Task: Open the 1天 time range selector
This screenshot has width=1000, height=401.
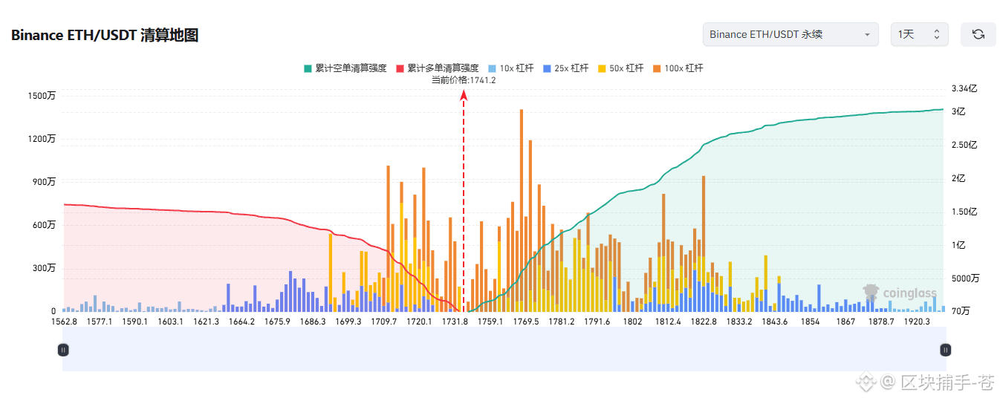Action: [x=919, y=34]
